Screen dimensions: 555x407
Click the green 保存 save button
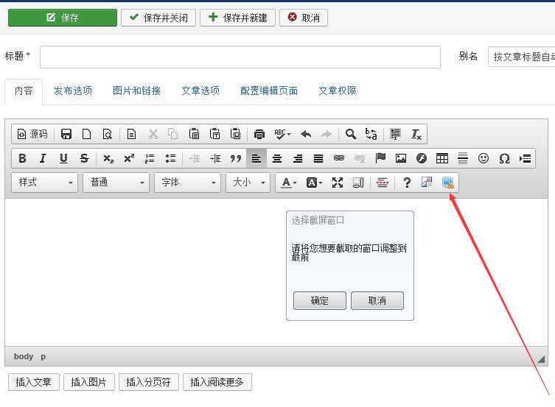point(63,18)
